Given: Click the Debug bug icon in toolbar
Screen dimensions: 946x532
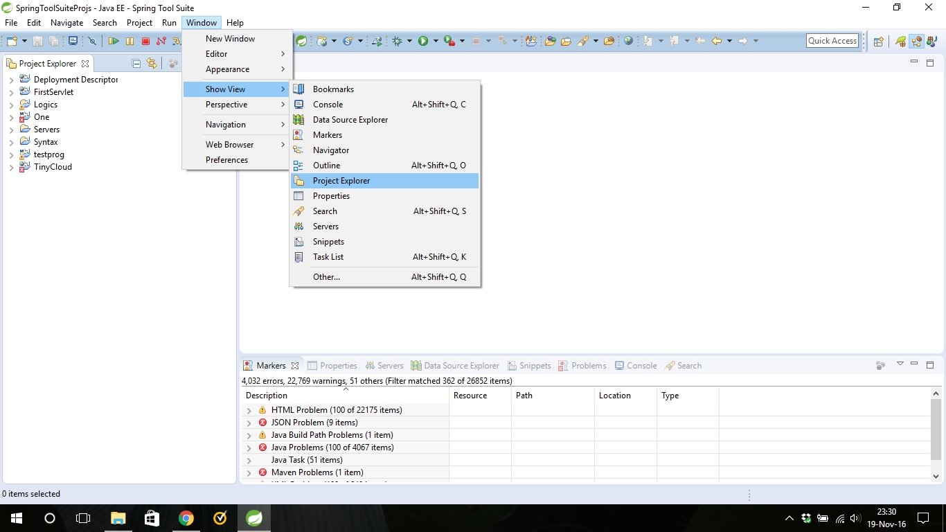Looking at the screenshot, I should (x=398, y=41).
